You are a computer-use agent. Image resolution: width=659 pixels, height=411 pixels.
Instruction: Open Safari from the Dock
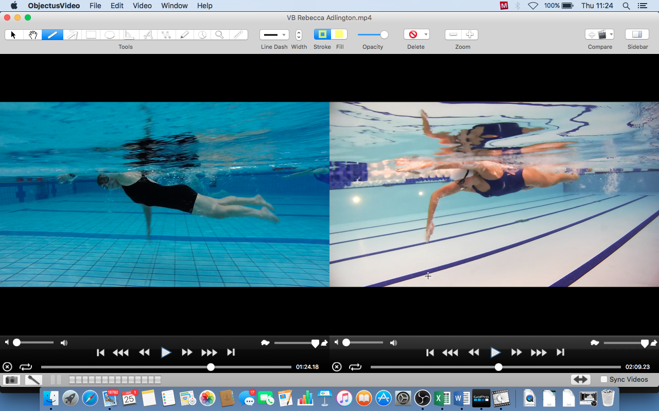(90, 398)
